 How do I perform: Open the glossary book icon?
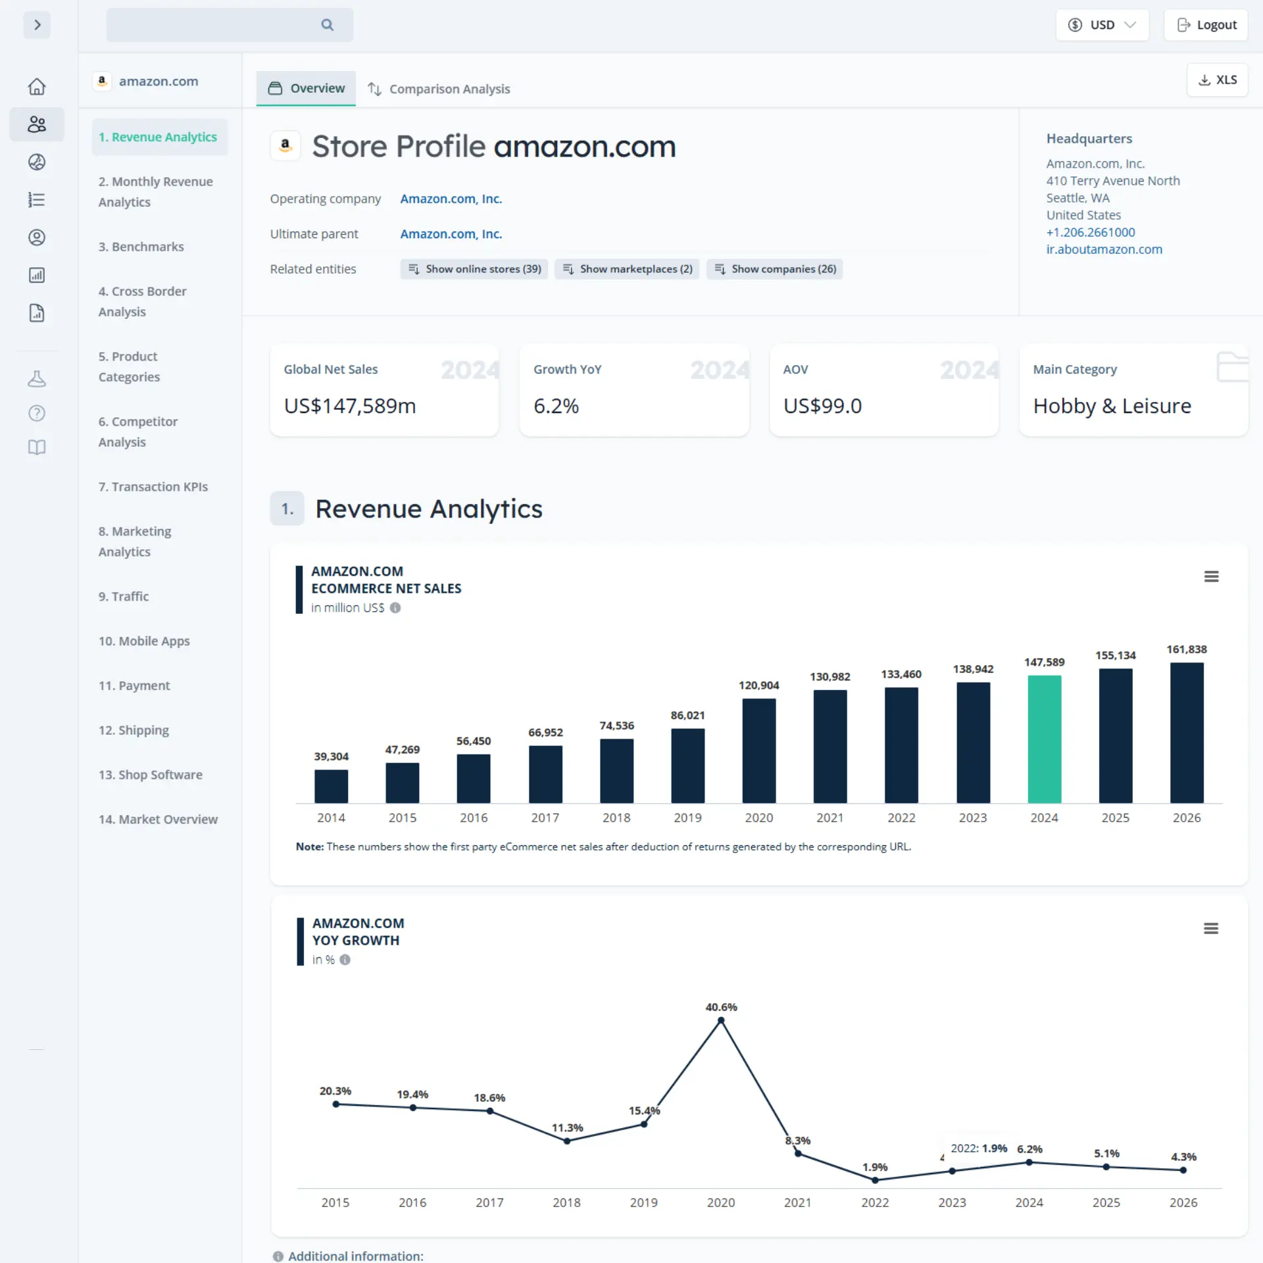click(x=37, y=448)
